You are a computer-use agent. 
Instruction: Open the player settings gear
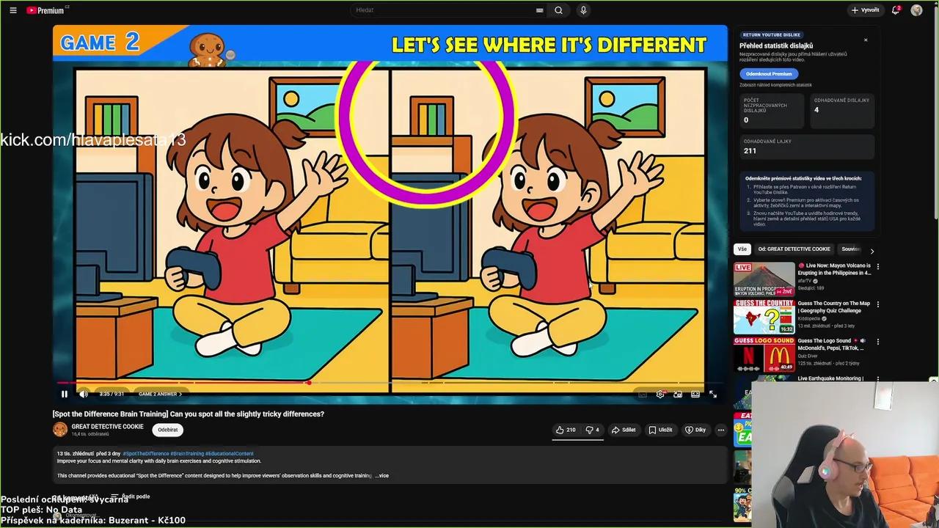660,395
